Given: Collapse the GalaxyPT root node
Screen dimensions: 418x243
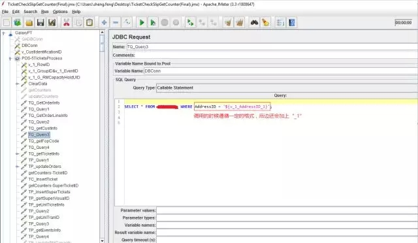Looking at the screenshot, I should tap(4, 33).
